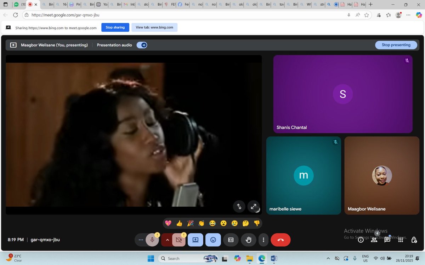Toggle the emoji reactions button
The width and height of the screenshot is (425, 265).
[x=213, y=240]
